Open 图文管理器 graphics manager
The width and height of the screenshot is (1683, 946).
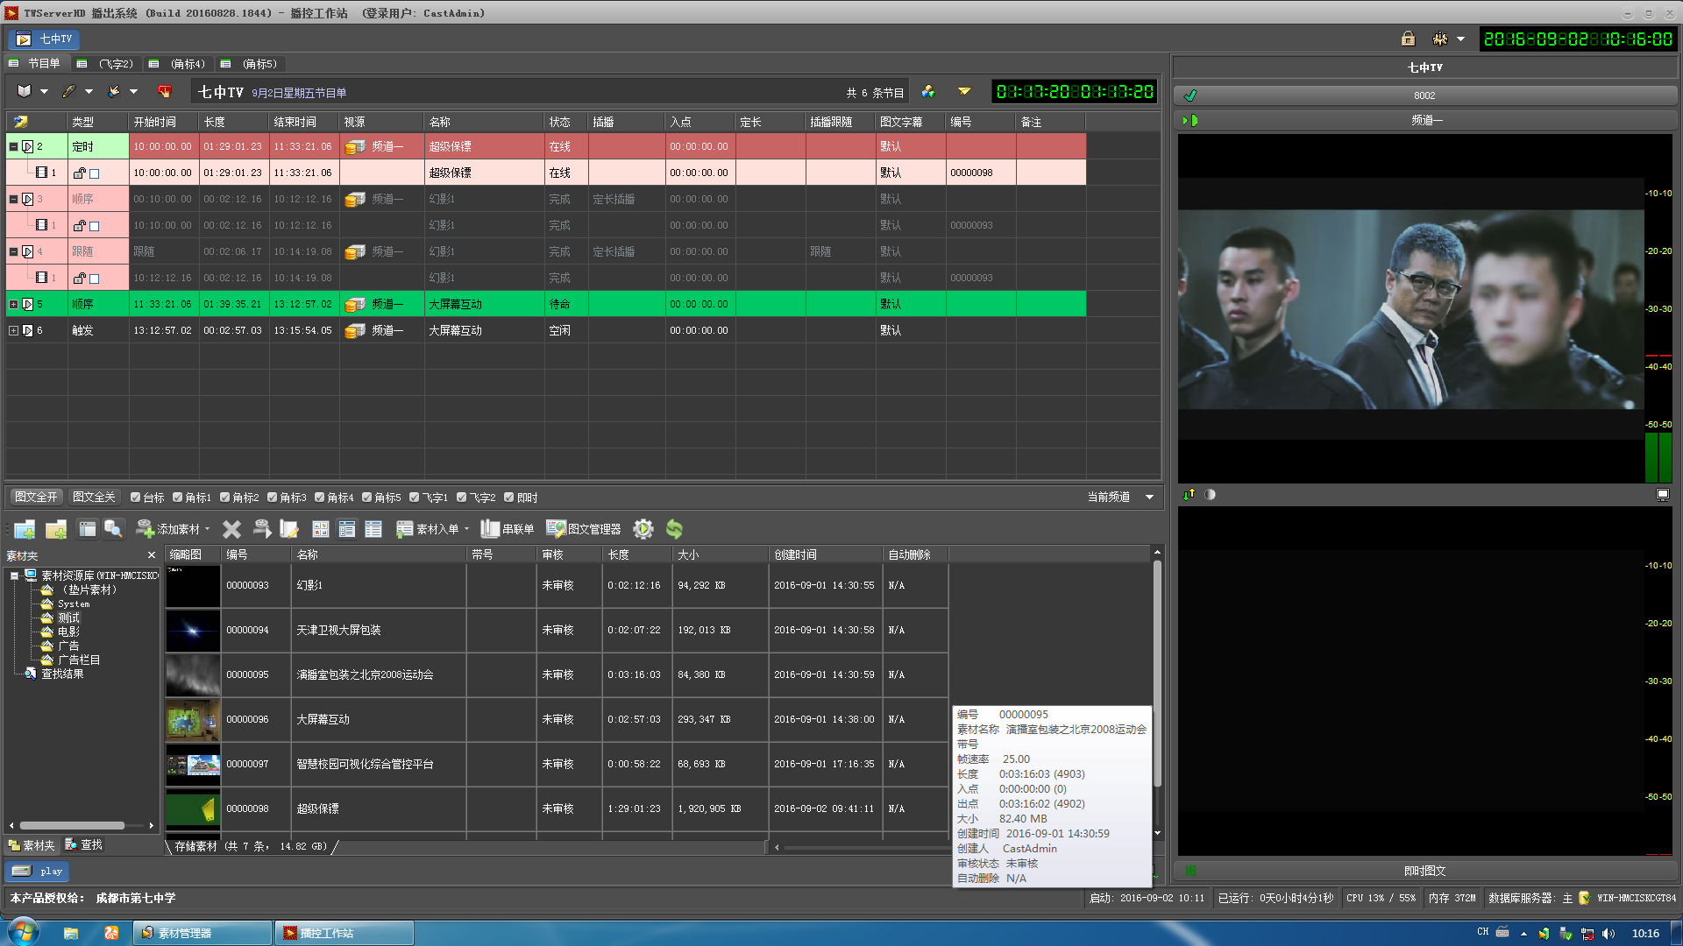(584, 529)
